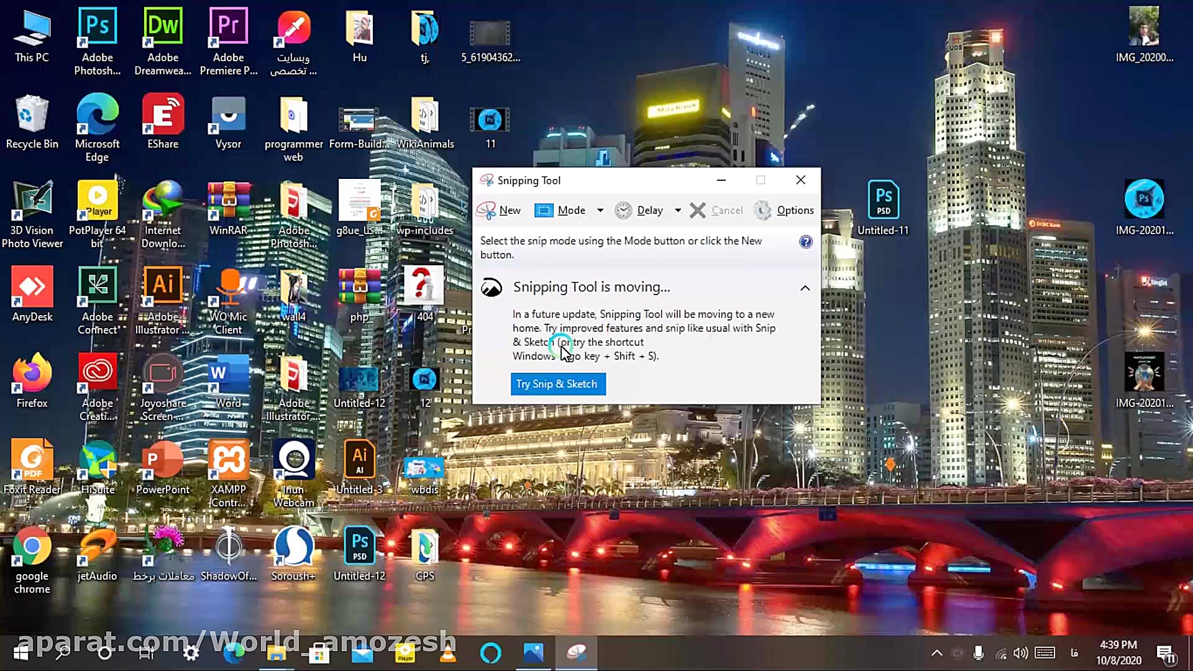
Task: Click the Windows Start button
Action: pos(21,653)
